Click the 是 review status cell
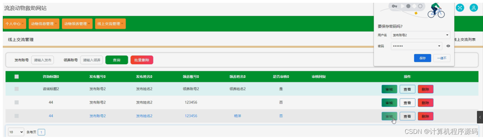Screen dimensions: 483x138 coord(281,89)
